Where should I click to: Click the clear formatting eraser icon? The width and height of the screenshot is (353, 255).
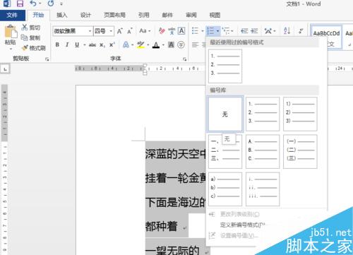[162, 31]
